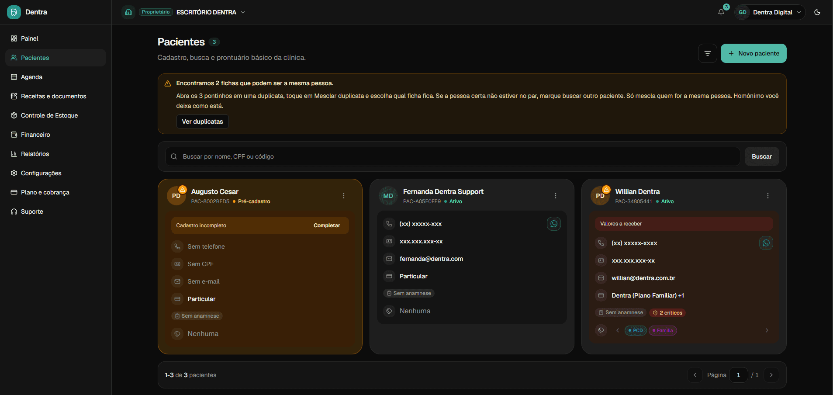Viewport: 833px width, 395px height.
Task: Click the page number input field
Action: [x=739, y=375]
